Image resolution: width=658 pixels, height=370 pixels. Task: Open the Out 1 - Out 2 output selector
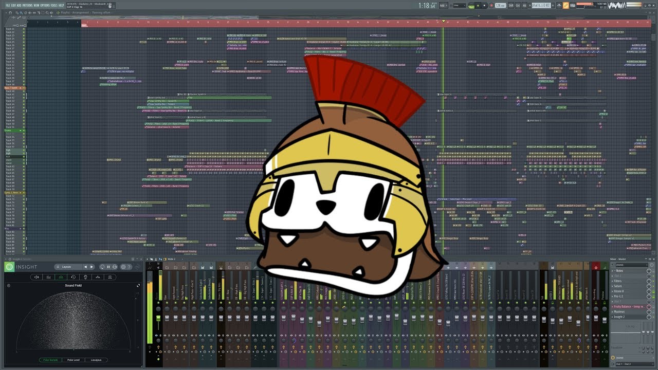pyautogui.click(x=634, y=364)
